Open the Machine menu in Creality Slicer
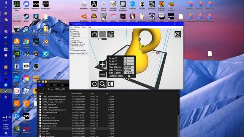The width and height of the screenshot is (244, 137). point(77,27)
